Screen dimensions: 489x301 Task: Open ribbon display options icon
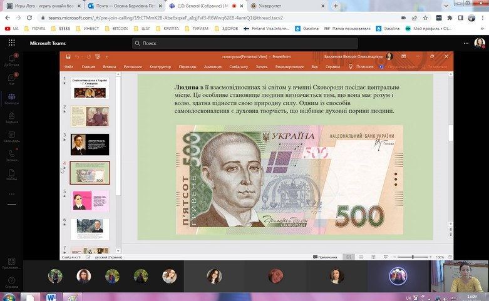point(404,56)
